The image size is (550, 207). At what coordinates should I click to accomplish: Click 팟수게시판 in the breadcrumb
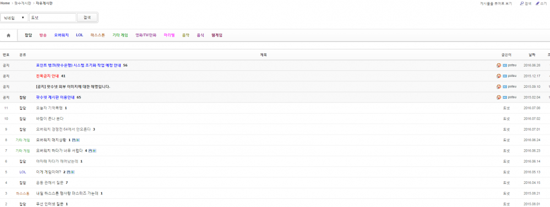click(x=23, y=3)
